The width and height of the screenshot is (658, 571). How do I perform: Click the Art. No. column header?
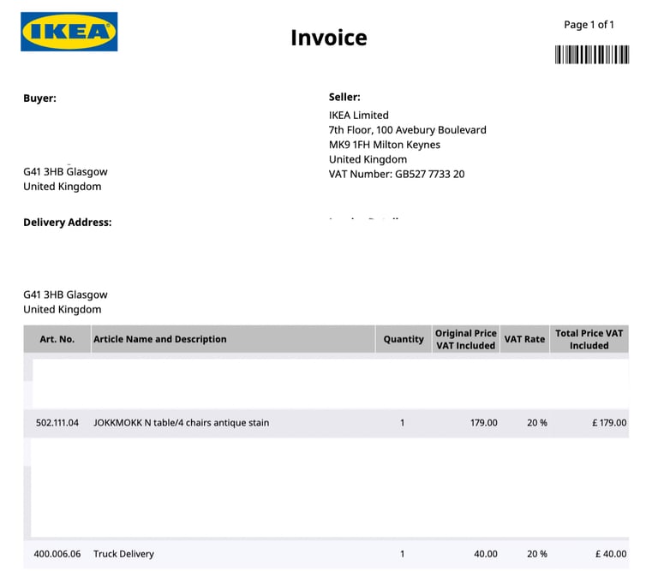(57, 339)
